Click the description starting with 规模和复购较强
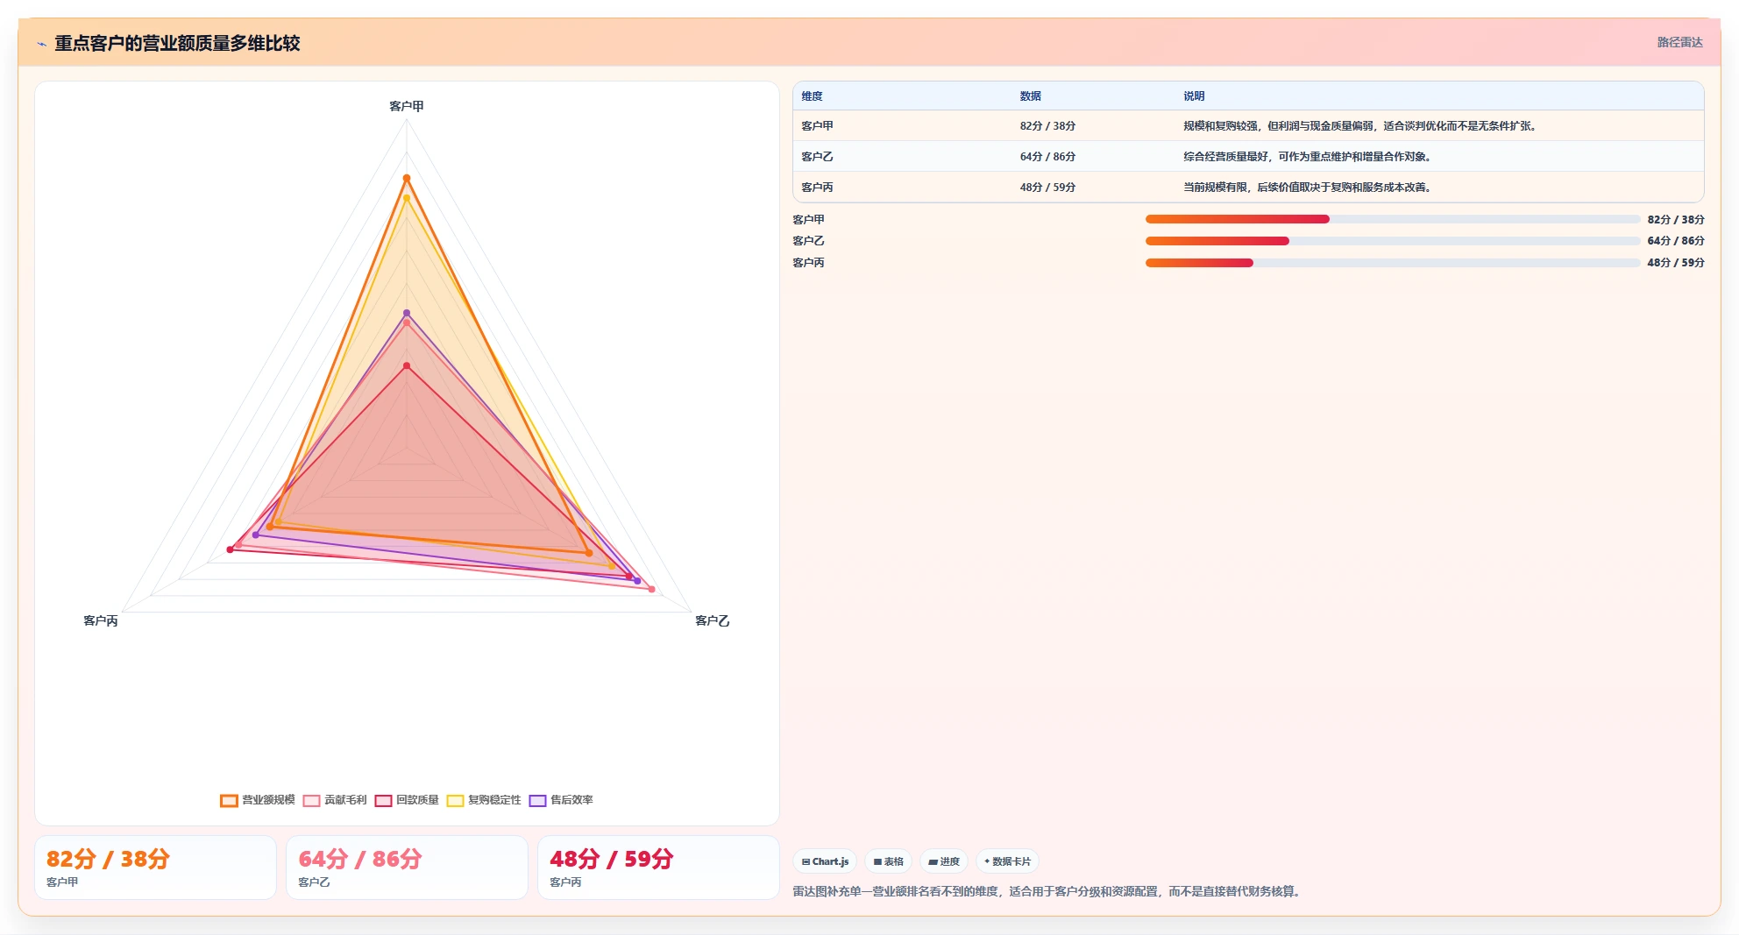 tap(1360, 126)
